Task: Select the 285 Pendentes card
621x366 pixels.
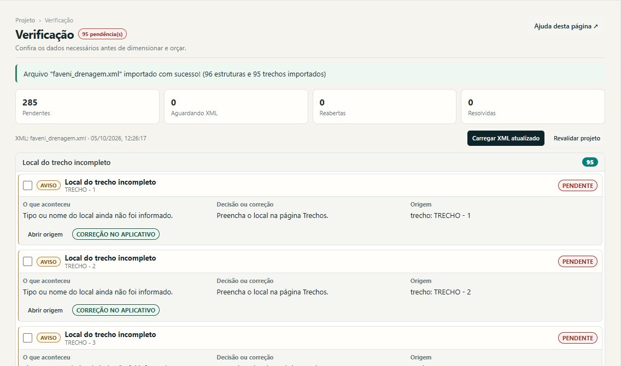Action: pyautogui.click(x=87, y=107)
